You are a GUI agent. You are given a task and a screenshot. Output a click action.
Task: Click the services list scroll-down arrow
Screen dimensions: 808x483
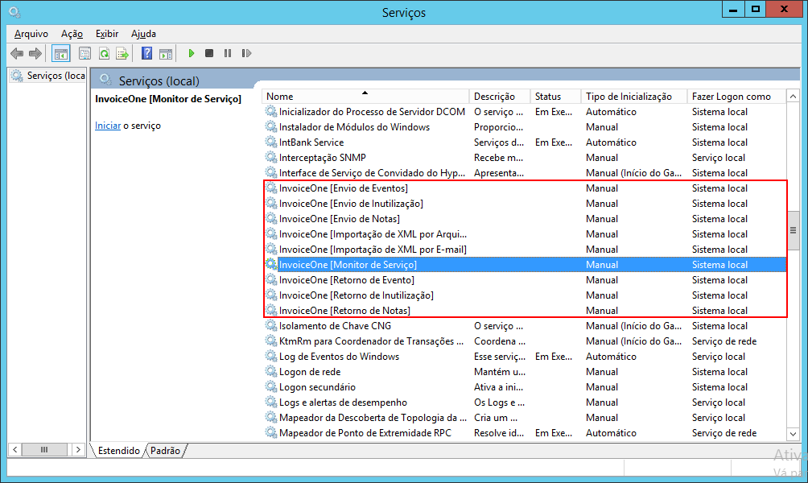[793, 434]
